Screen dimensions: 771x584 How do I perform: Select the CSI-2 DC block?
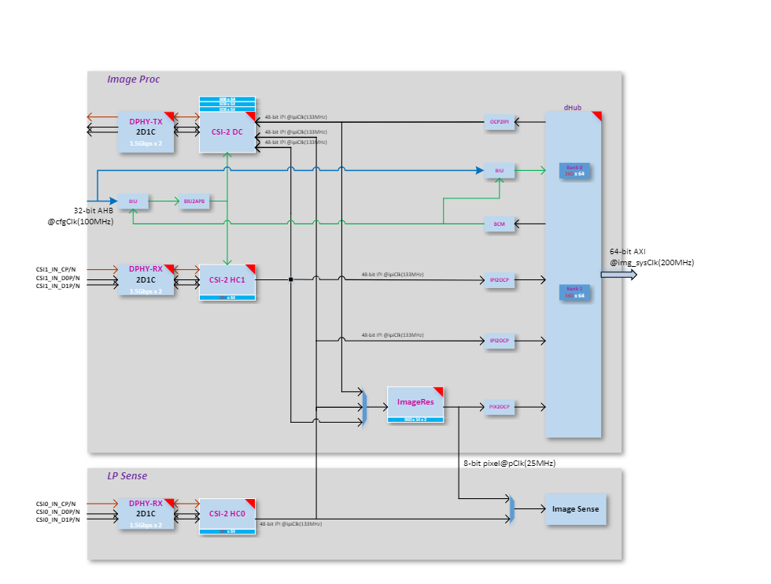(x=227, y=131)
